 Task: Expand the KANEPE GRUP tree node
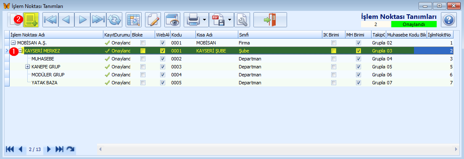click(x=27, y=67)
